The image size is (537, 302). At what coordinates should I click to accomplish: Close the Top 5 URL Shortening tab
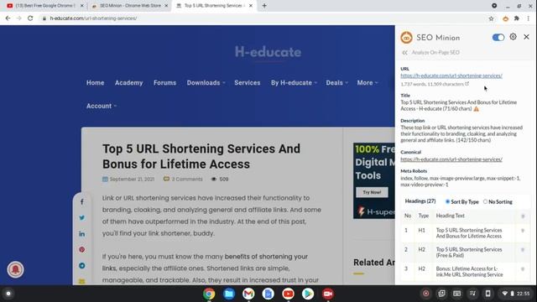251,6
